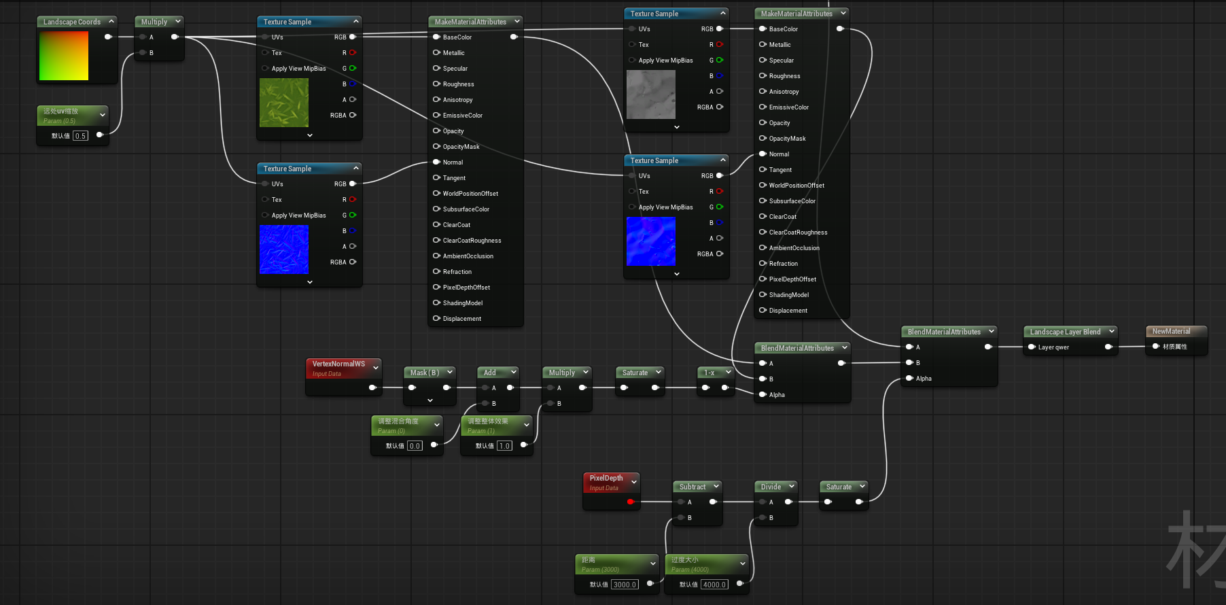This screenshot has height=605, width=1226.
Task: Click the Landscape Coords gradient color preview
Action: coord(64,56)
